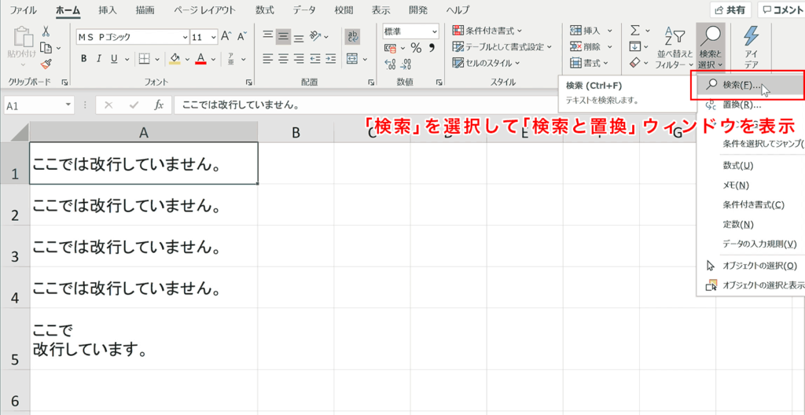Apply red font color A swatch
This screenshot has height=415, width=805.
click(x=200, y=58)
